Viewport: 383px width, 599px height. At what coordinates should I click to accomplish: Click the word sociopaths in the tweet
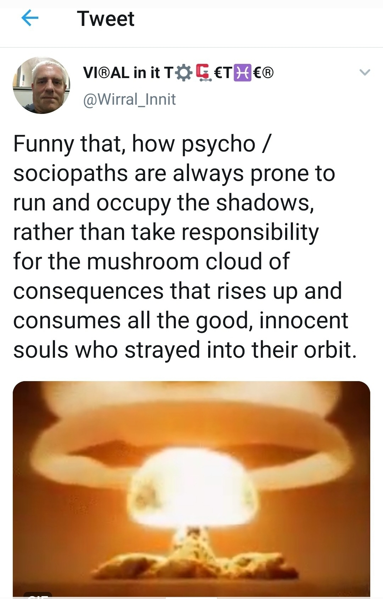pyautogui.click(x=71, y=174)
